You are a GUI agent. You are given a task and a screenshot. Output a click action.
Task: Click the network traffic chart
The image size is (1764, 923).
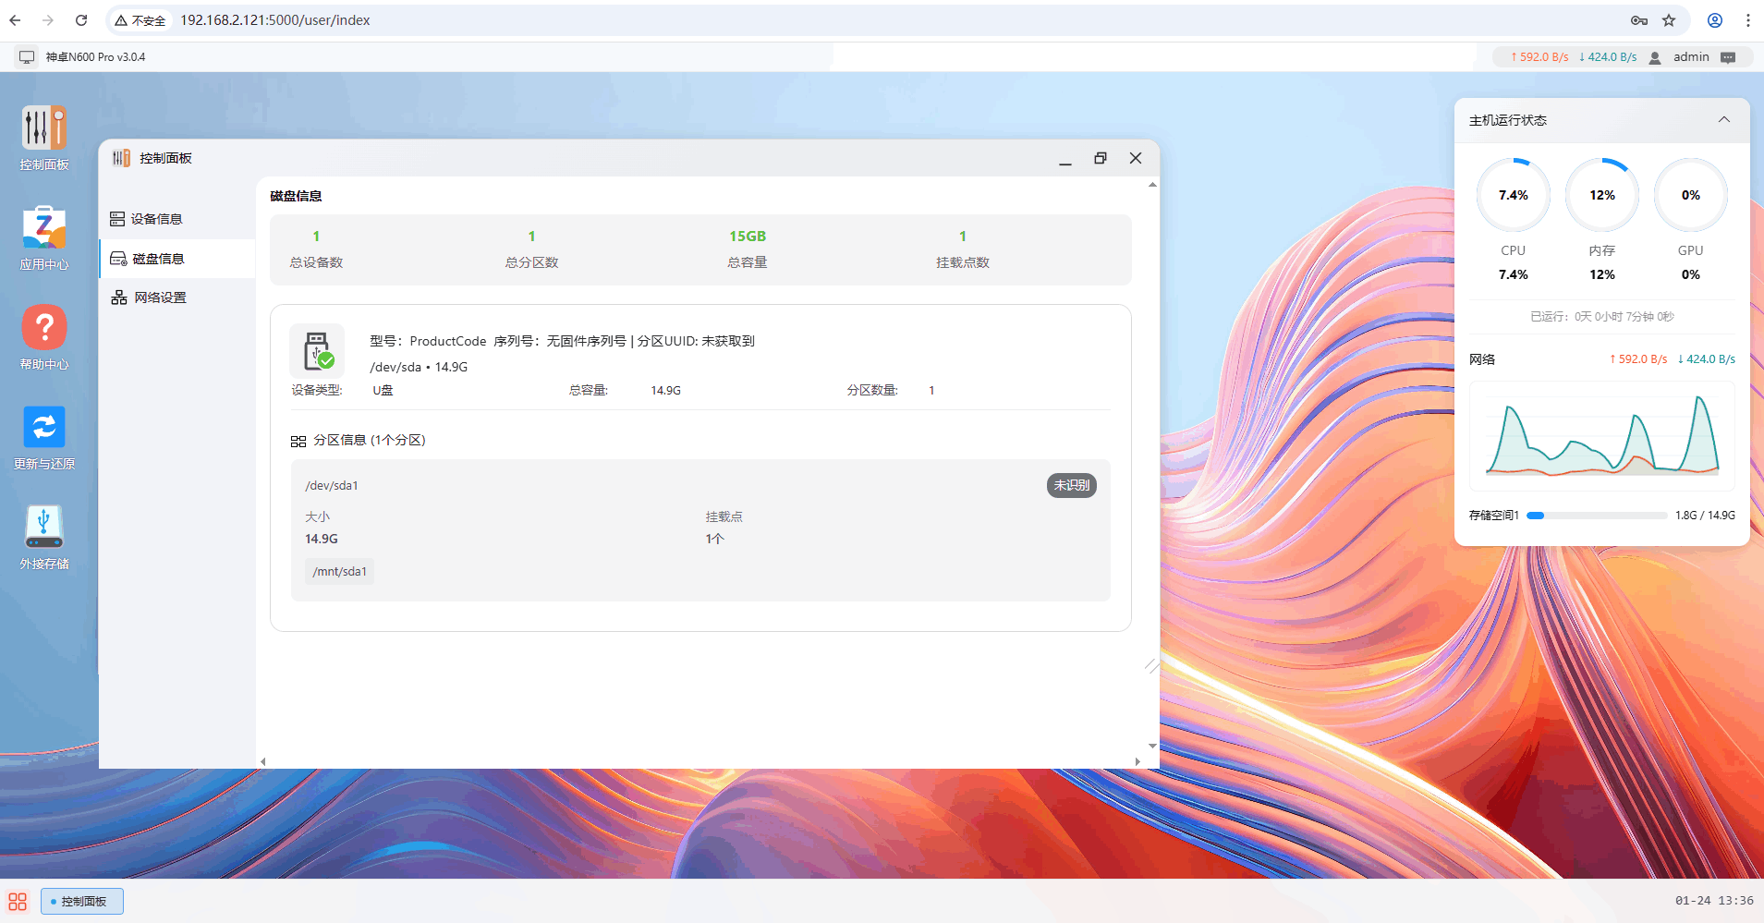point(1601,436)
